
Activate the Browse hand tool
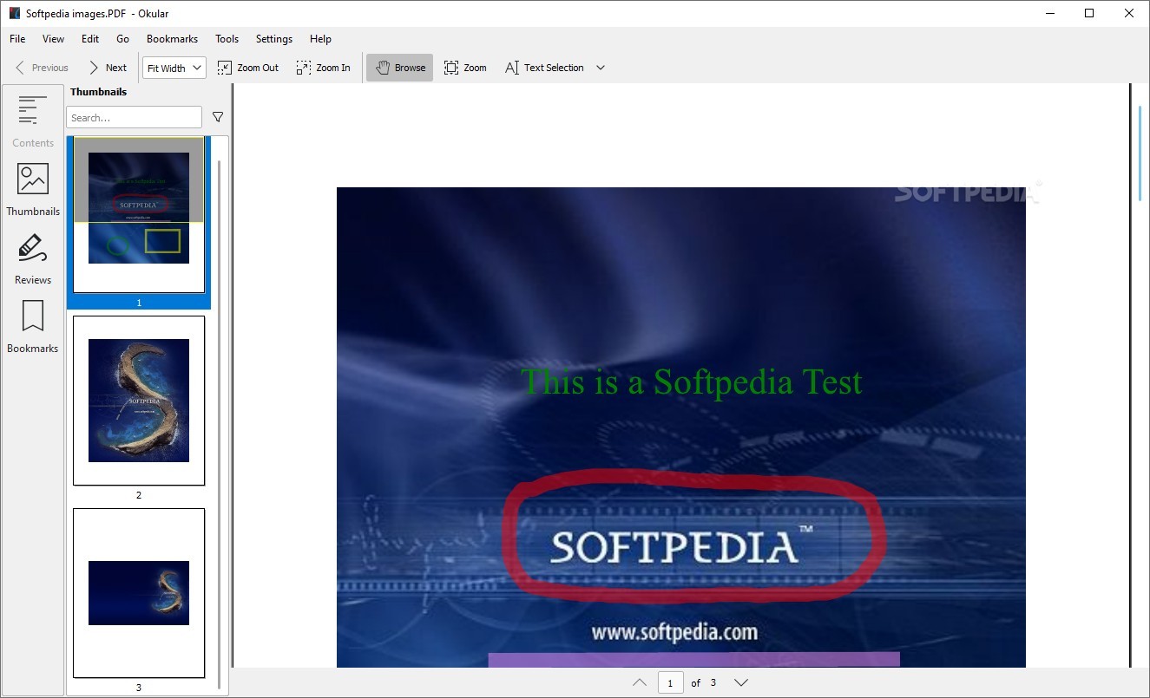tap(399, 68)
